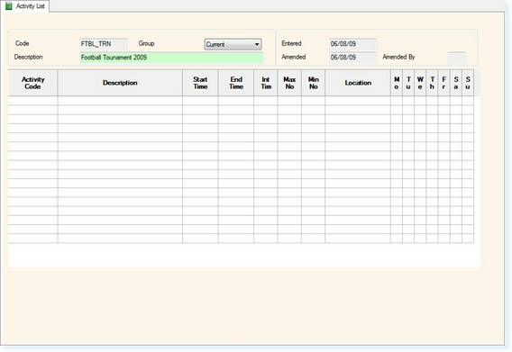Click the Mo day column header
This screenshot has height=352, width=512.
point(397,83)
